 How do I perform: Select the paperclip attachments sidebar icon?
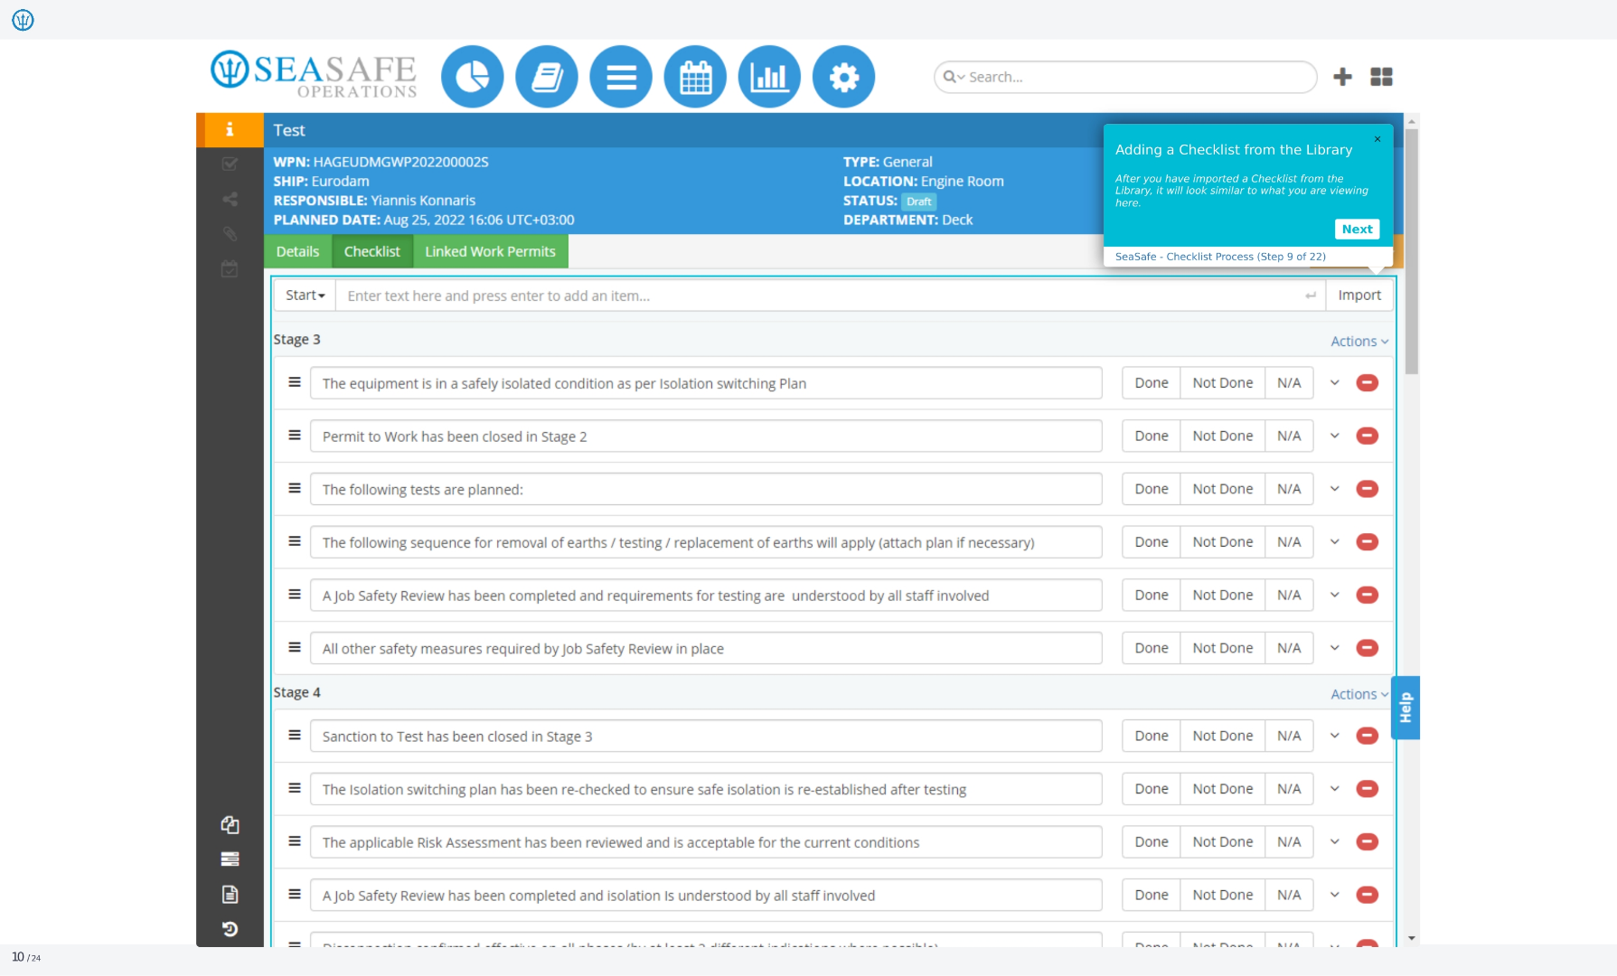coord(230,234)
